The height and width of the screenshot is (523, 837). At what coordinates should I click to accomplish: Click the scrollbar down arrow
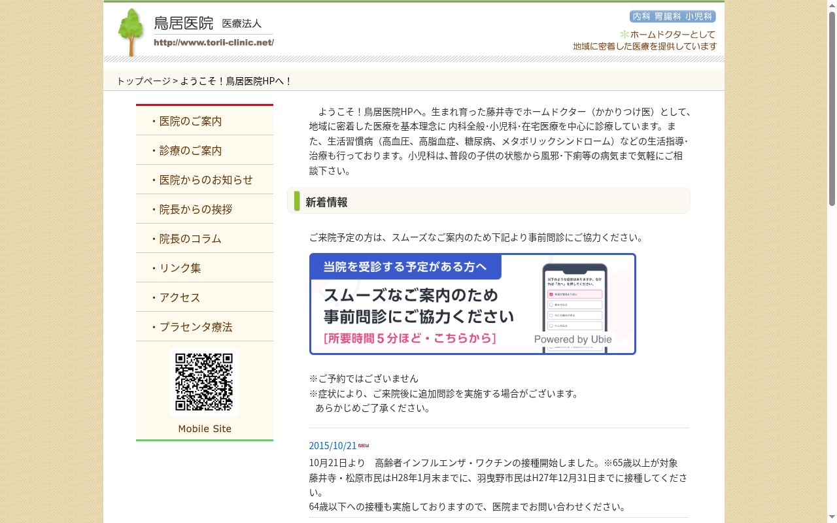pyautogui.click(x=832, y=518)
